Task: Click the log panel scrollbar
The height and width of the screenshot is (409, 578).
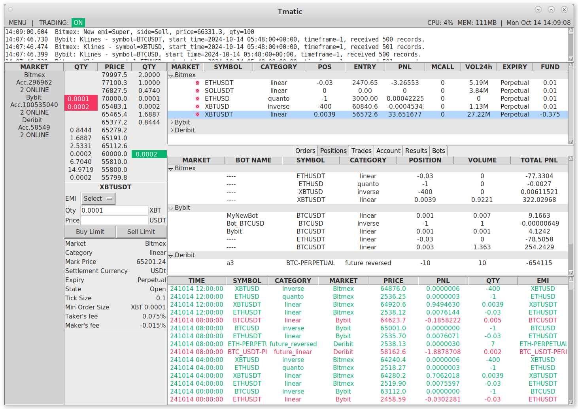Action: click(x=571, y=44)
